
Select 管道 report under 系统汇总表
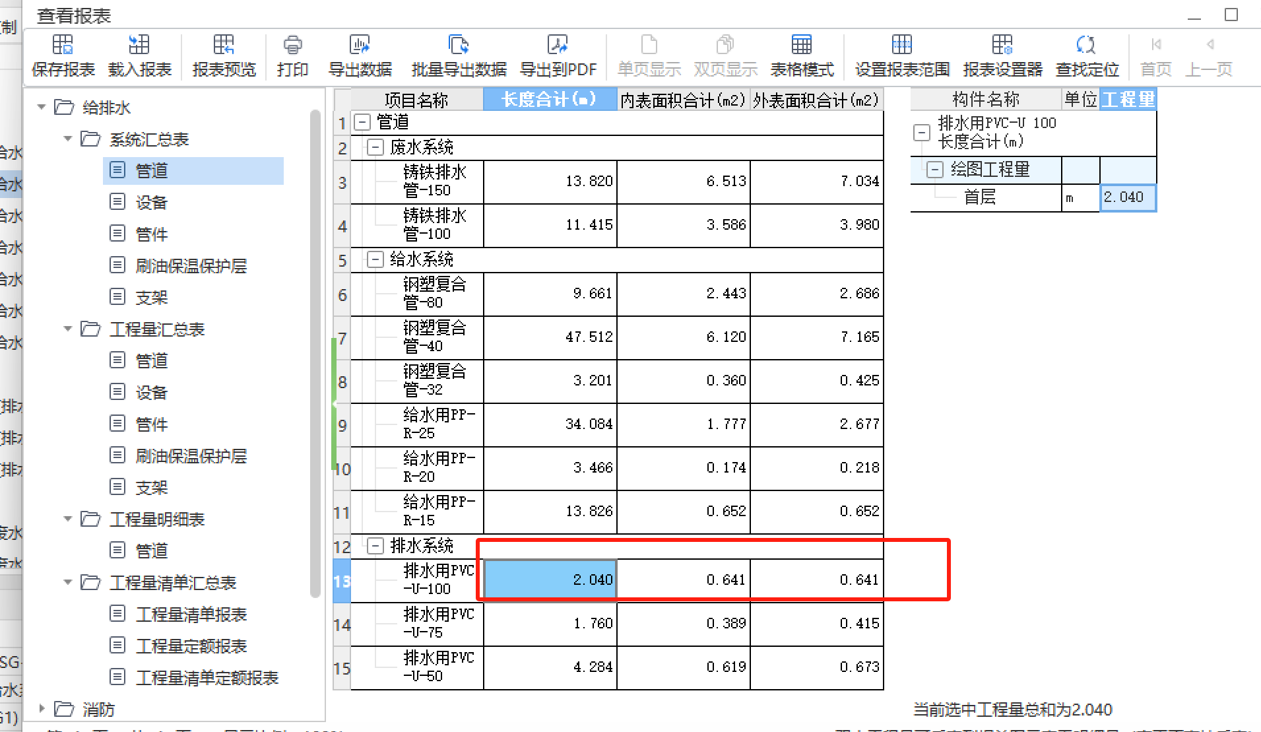[x=193, y=170]
